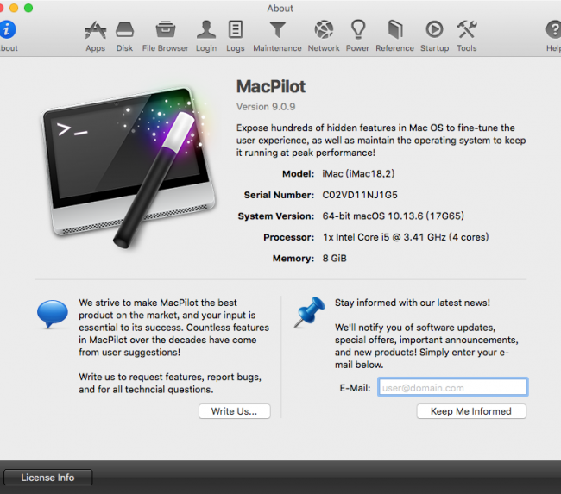The height and width of the screenshot is (494, 561).
Task: Go to the Login section
Action: pyautogui.click(x=206, y=35)
